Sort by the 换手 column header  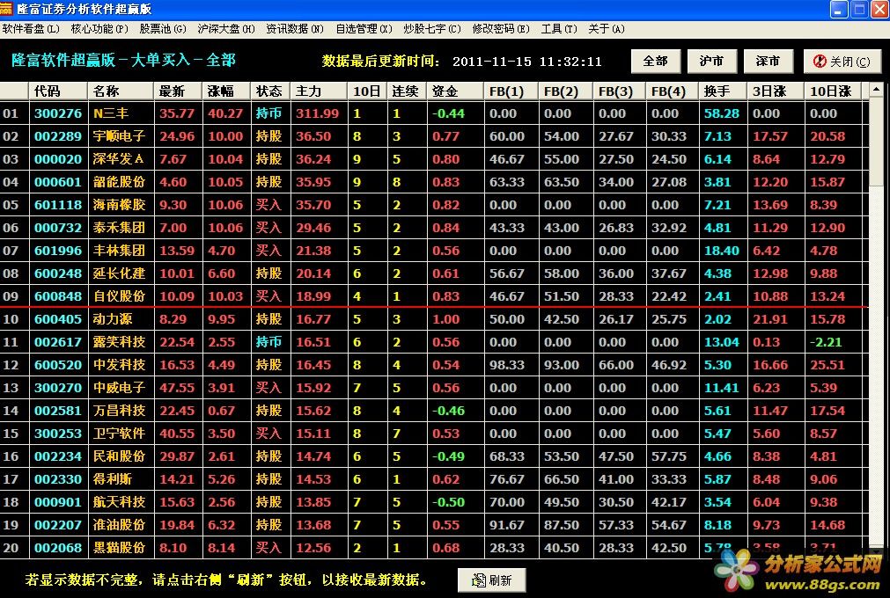pos(723,91)
